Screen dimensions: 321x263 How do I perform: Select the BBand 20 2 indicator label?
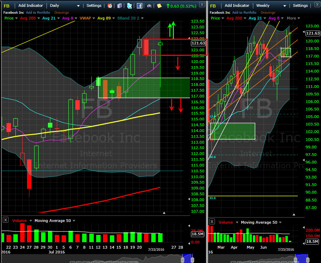128,18
